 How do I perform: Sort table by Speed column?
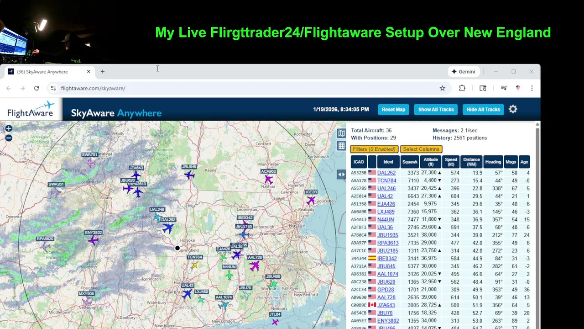(x=451, y=162)
